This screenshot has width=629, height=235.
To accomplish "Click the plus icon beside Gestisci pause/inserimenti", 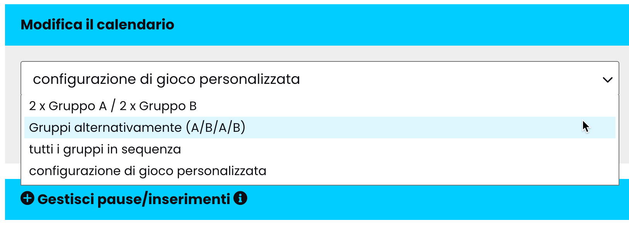I will point(27,199).
